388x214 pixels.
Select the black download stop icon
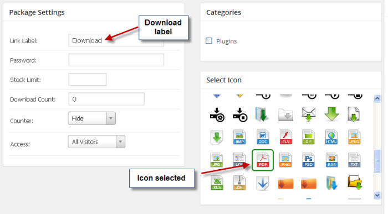(240, 114)
